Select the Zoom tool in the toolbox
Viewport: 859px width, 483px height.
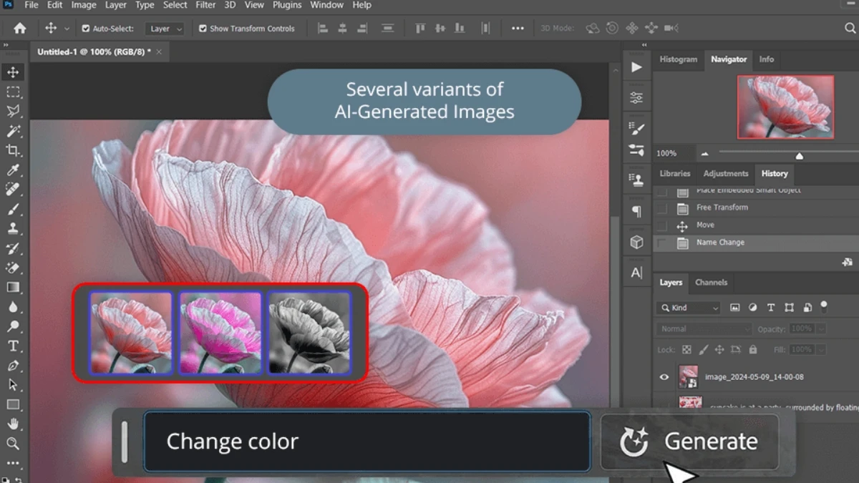pyautogui.click(x=13, y=444)
